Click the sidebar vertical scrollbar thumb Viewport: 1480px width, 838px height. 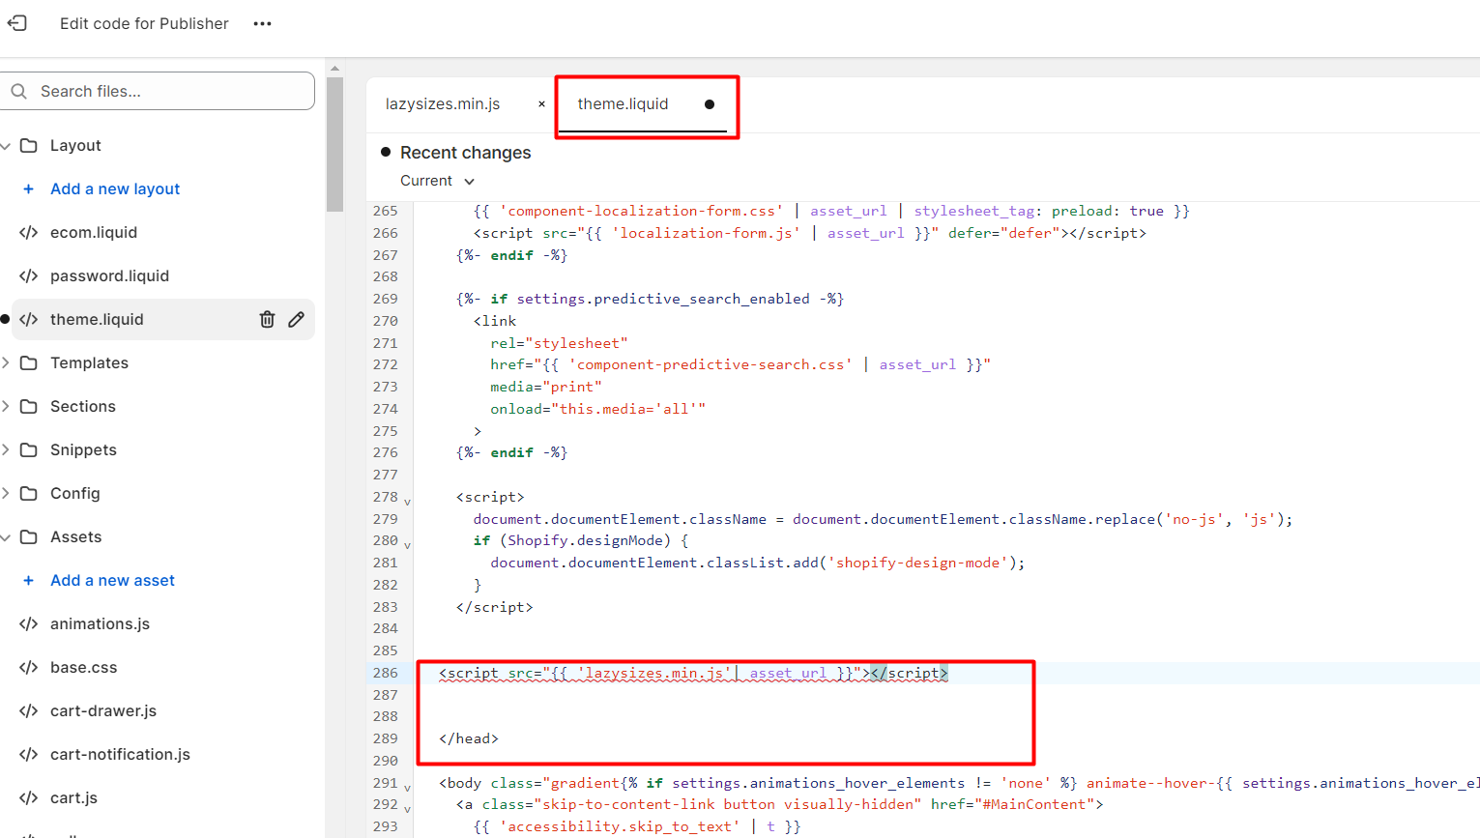coord(335,144)
